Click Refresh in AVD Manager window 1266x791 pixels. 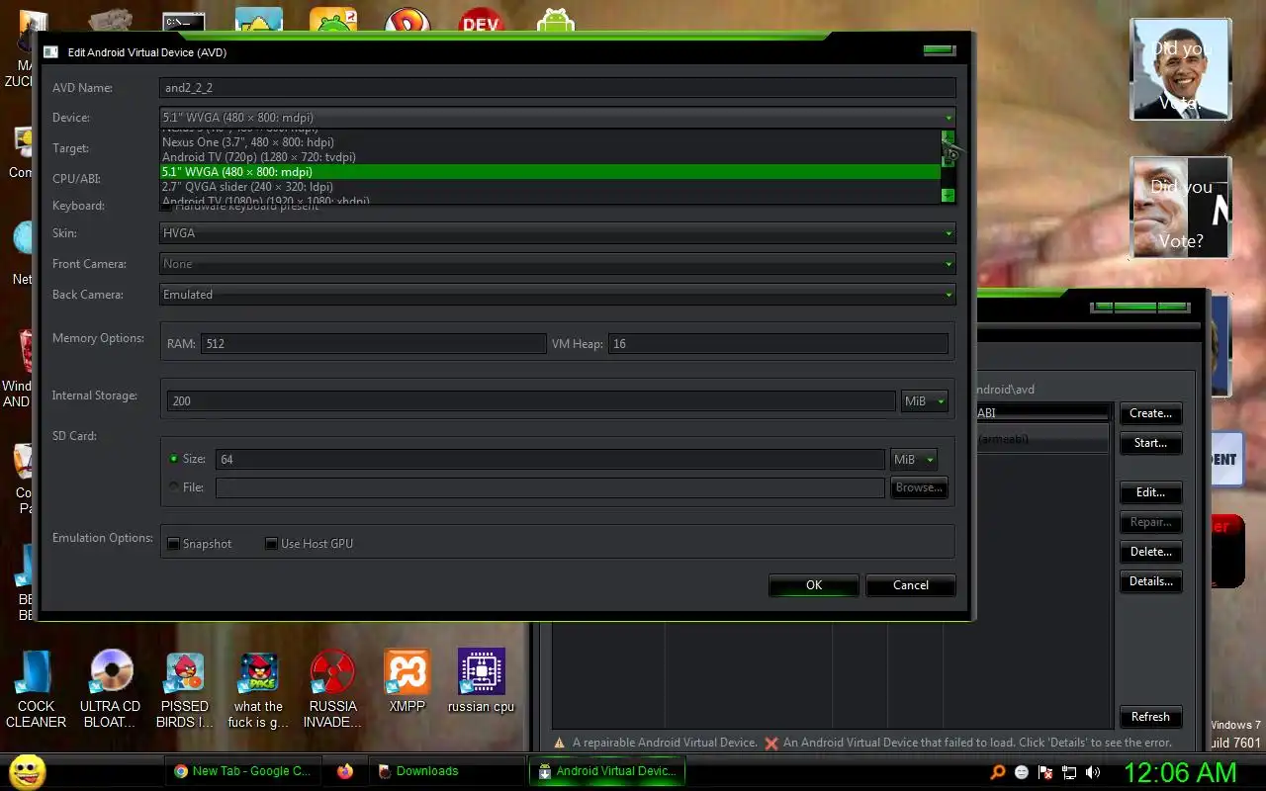coord(1150,717)
